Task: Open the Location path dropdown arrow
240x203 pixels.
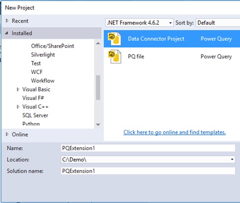Action: pos(232,159)
